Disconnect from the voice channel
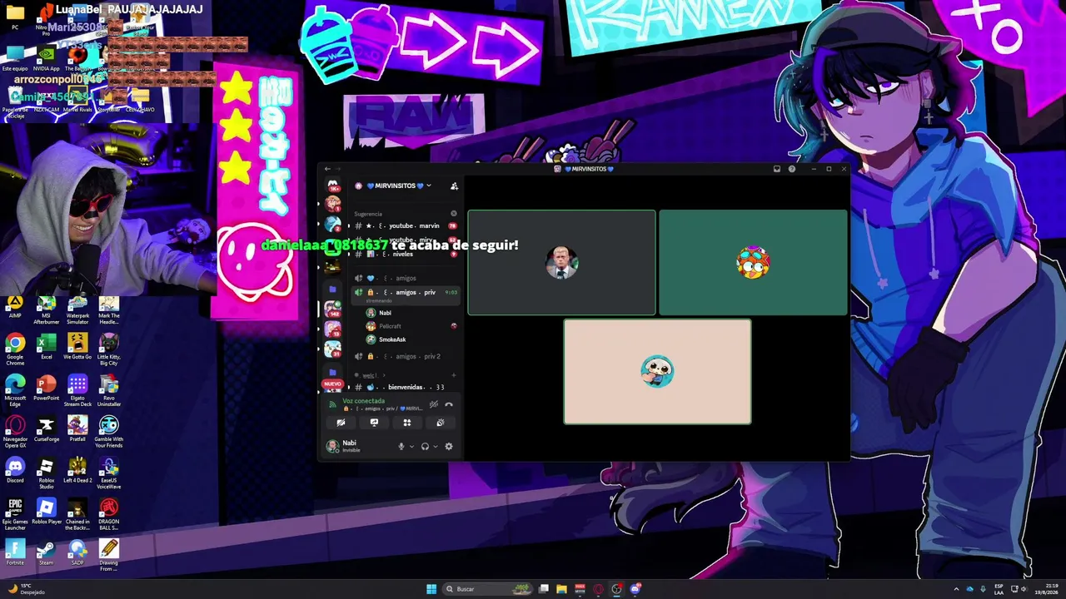 (449, 404)
